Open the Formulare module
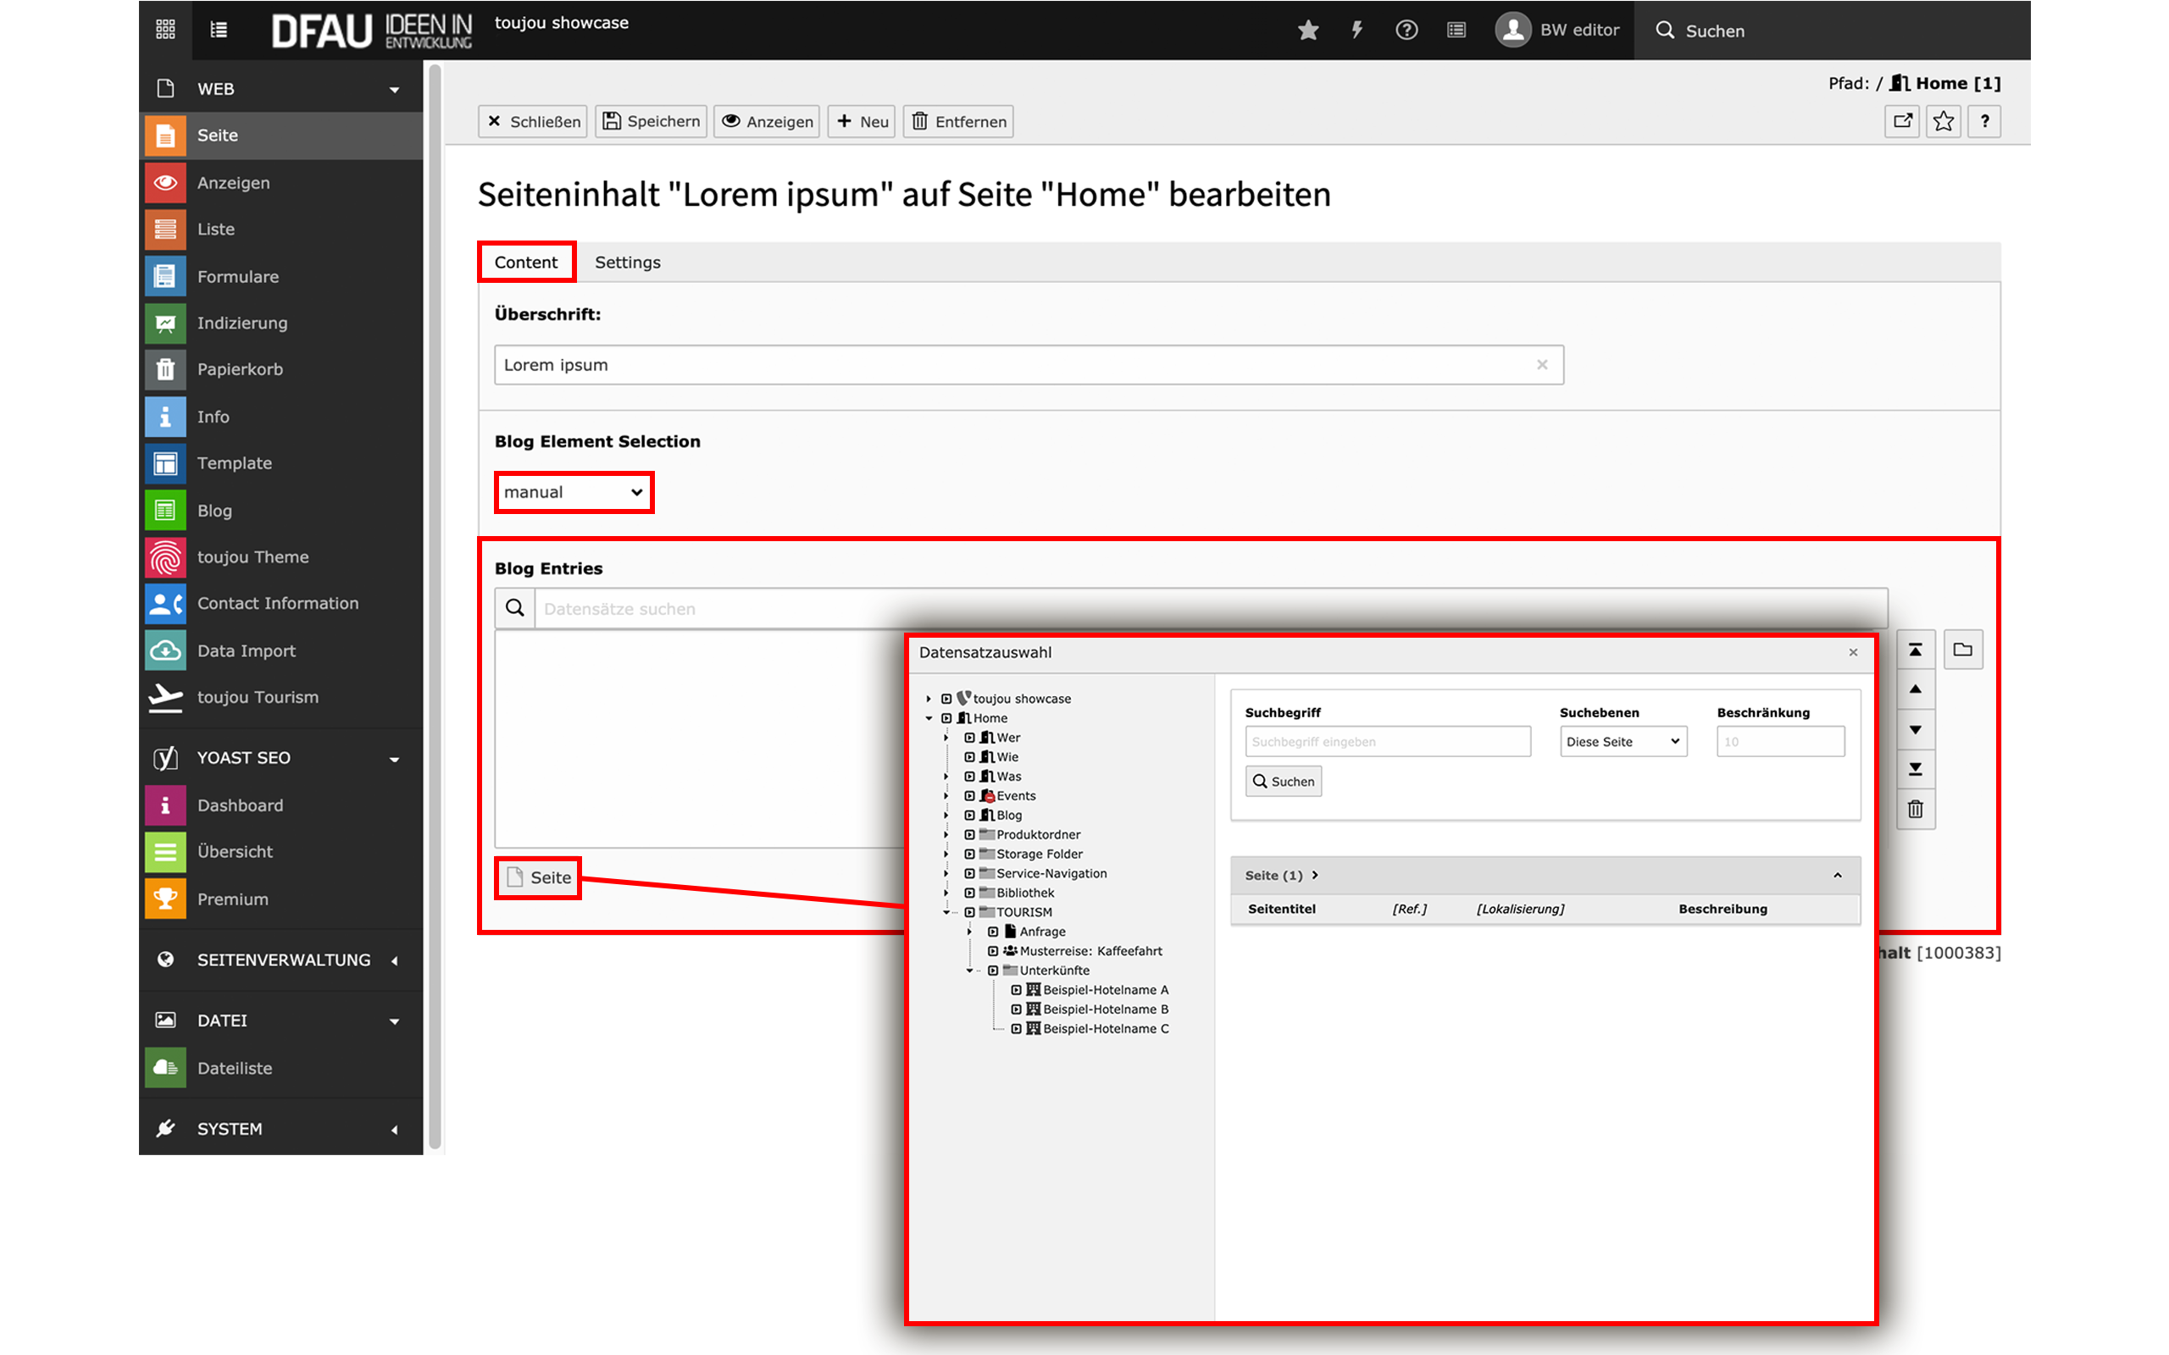 (281, 276)
